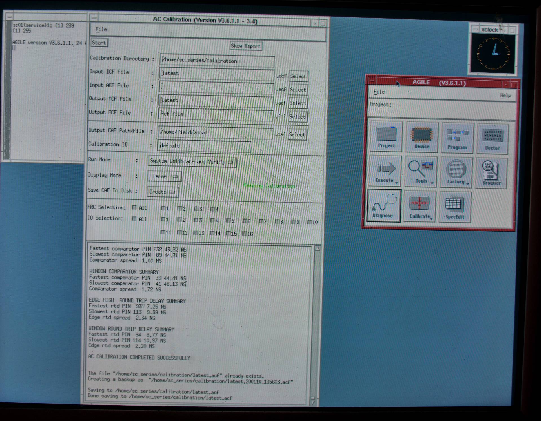Open the Device chip icon
This screenshot has height=421, width=541.
(422, 138)
